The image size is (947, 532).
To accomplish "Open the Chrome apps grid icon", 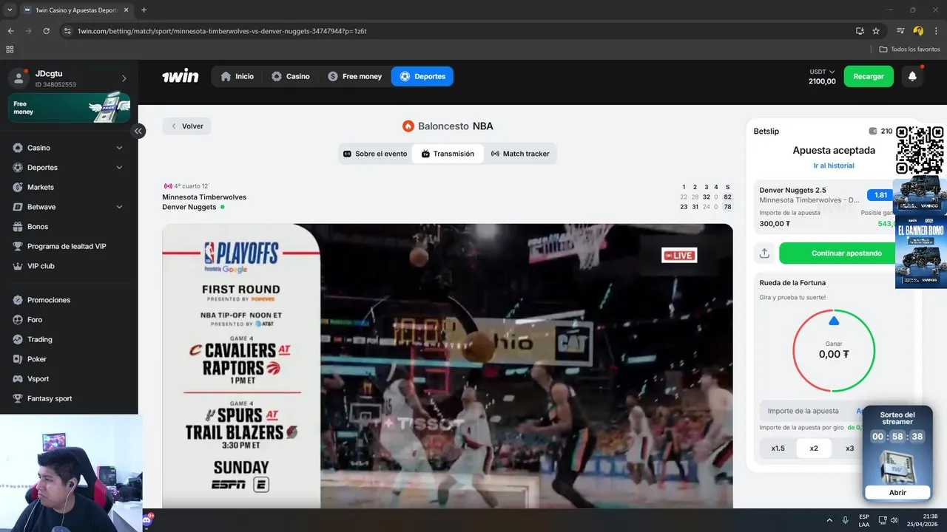I will (10, 50).
